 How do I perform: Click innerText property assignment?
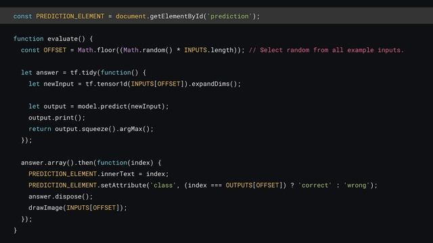(x=117, y=174)
